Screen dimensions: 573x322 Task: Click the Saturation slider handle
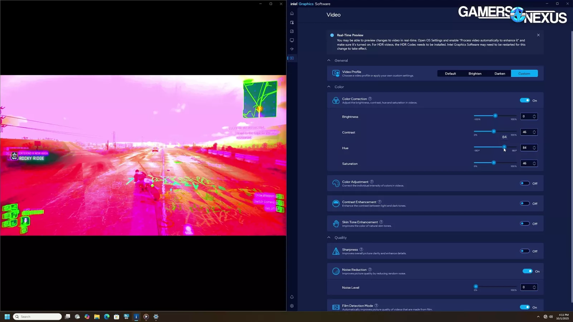tap(493, 163)
